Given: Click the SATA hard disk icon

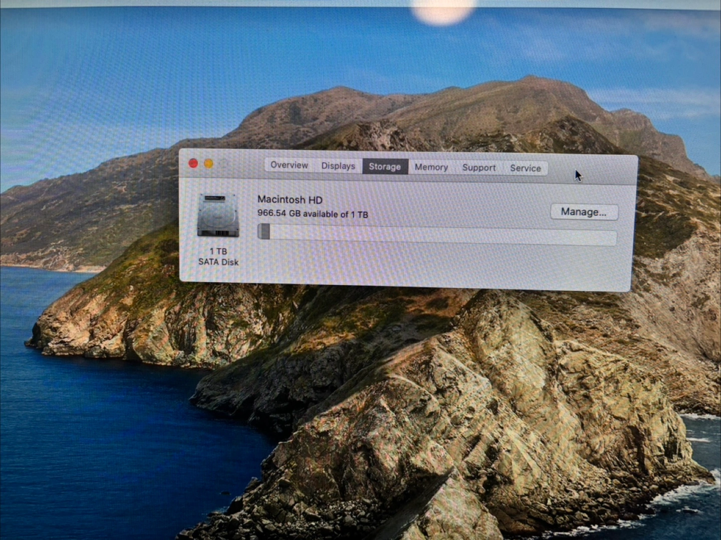Looking at the screenshot, I should point(218,216).
